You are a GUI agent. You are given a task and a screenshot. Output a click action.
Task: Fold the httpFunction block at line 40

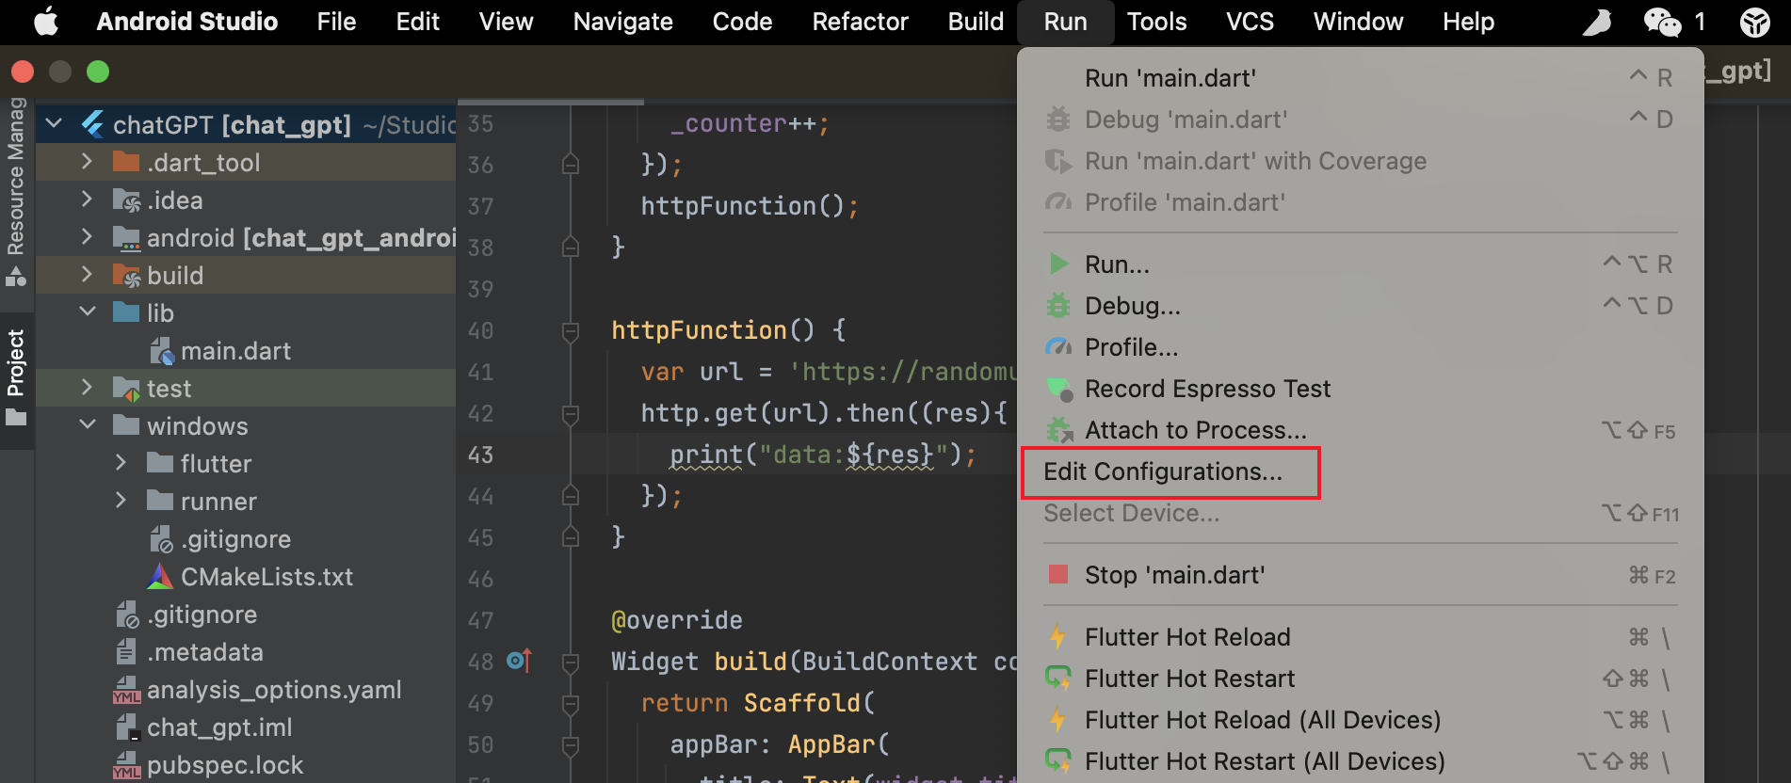tap(570, 330)
